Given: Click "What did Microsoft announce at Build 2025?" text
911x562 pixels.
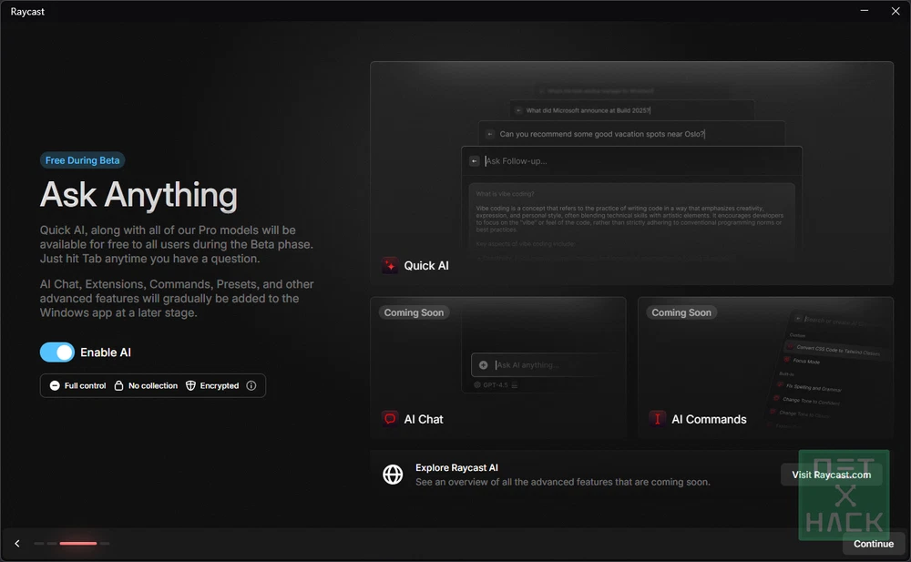Looking at the screenshot, I should click(589, 110).
